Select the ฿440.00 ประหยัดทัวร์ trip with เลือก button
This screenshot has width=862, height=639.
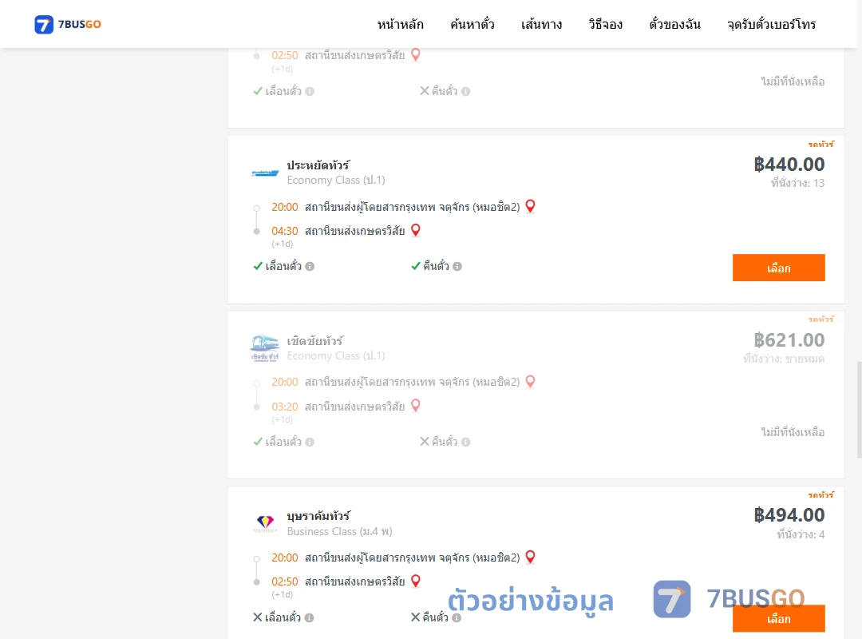[778, 268]
